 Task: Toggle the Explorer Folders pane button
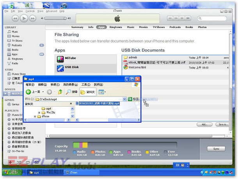88,92
